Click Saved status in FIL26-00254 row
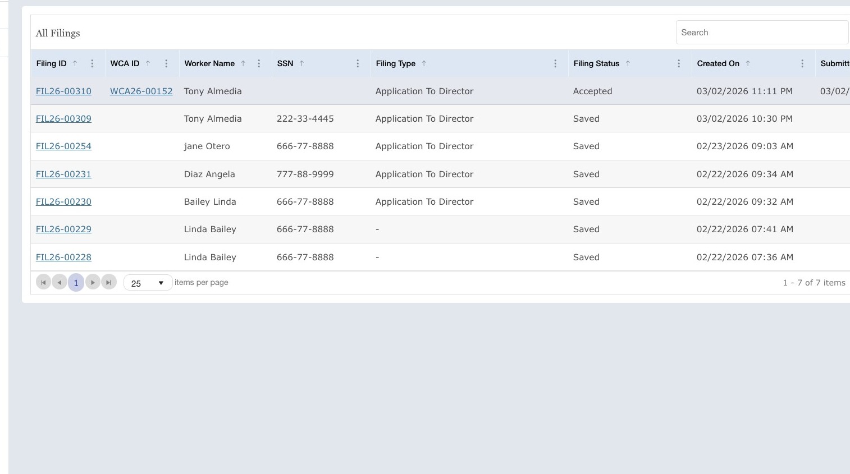The height and width of the screenshot is (474, 850). (586, 146)
